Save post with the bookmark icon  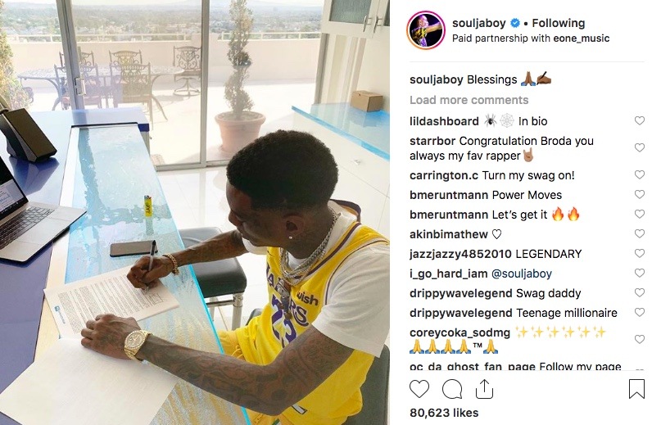[x=636, y=389]
